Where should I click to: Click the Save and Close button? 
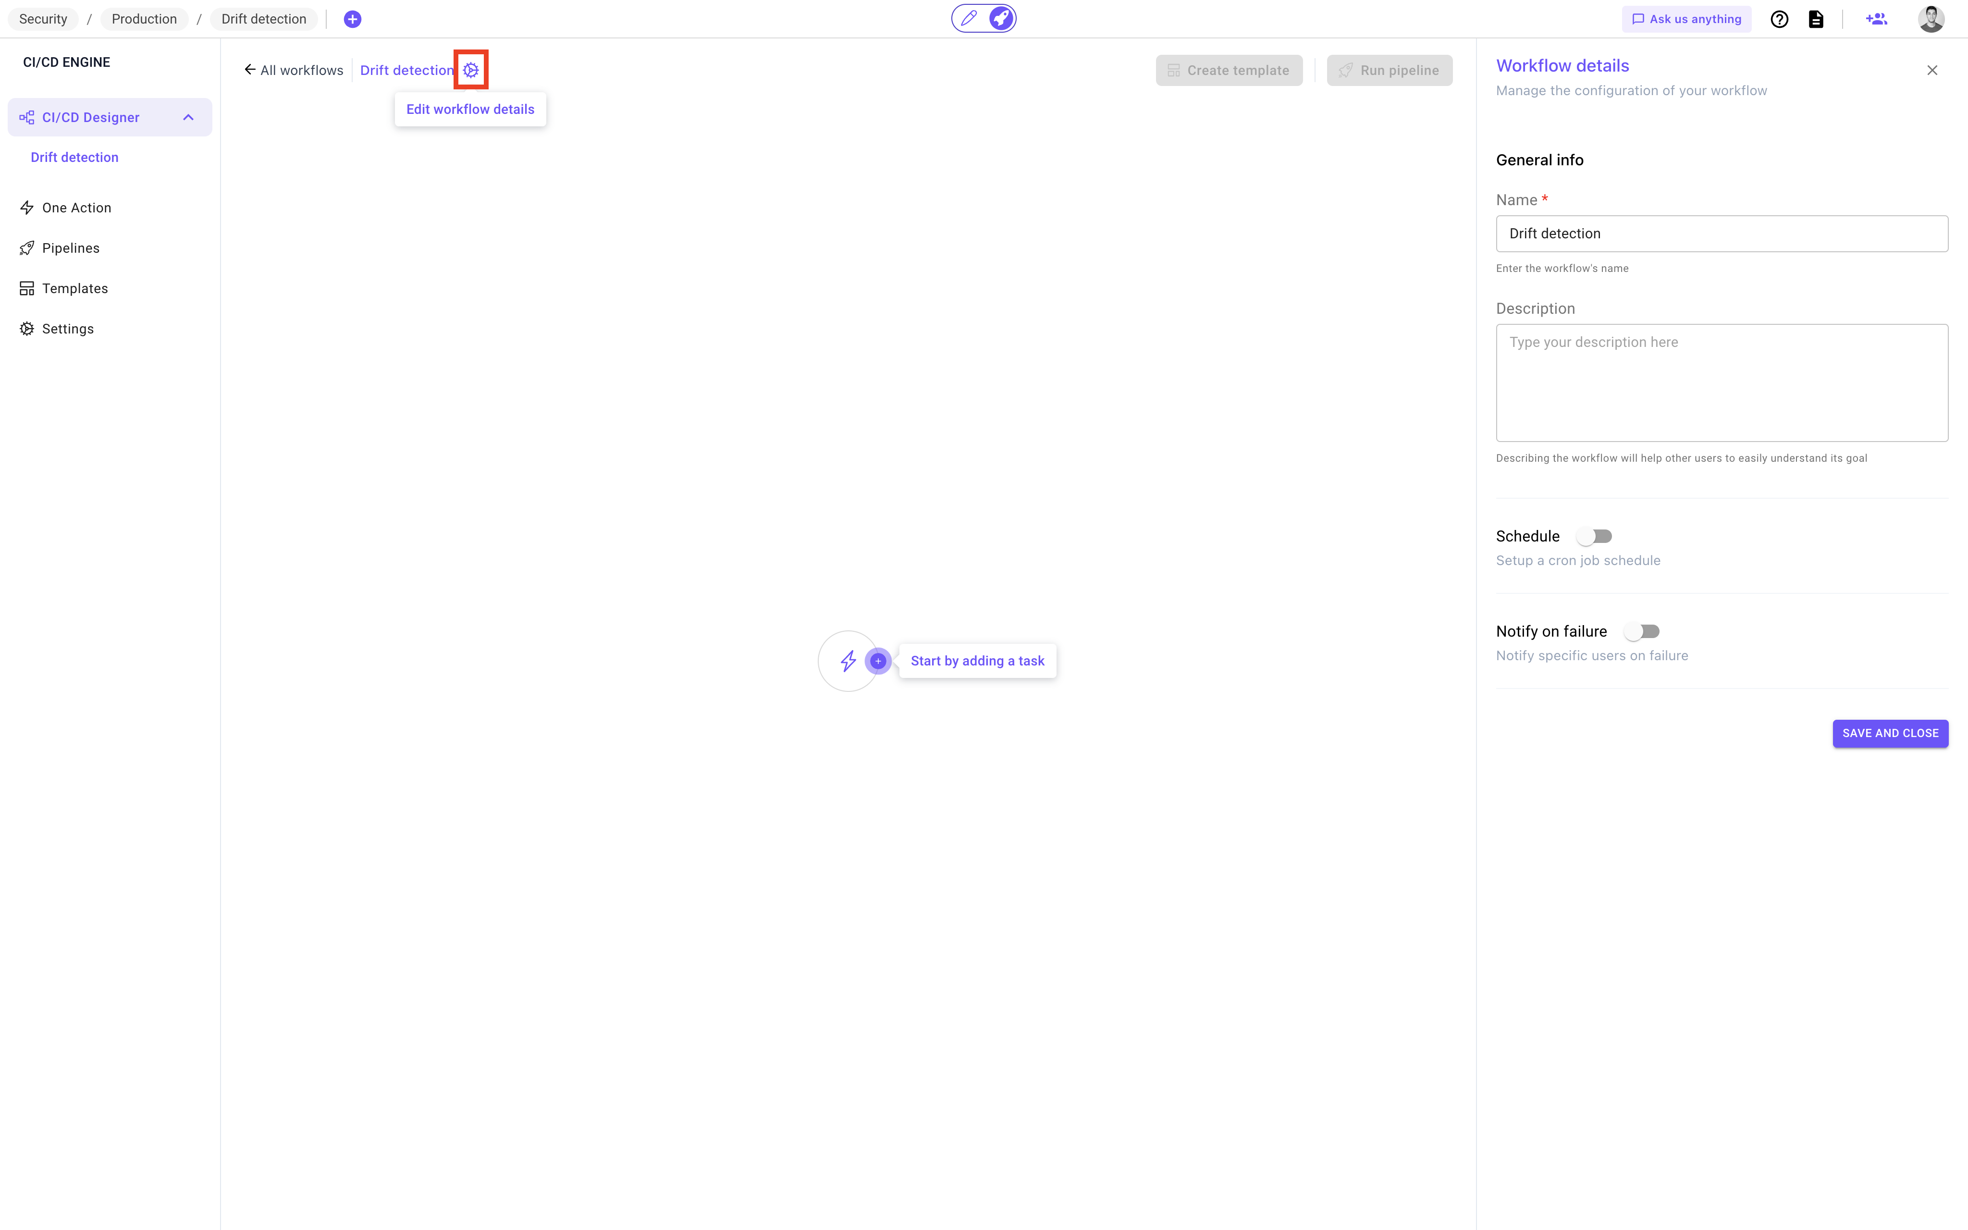click(x=1890, y=733)
